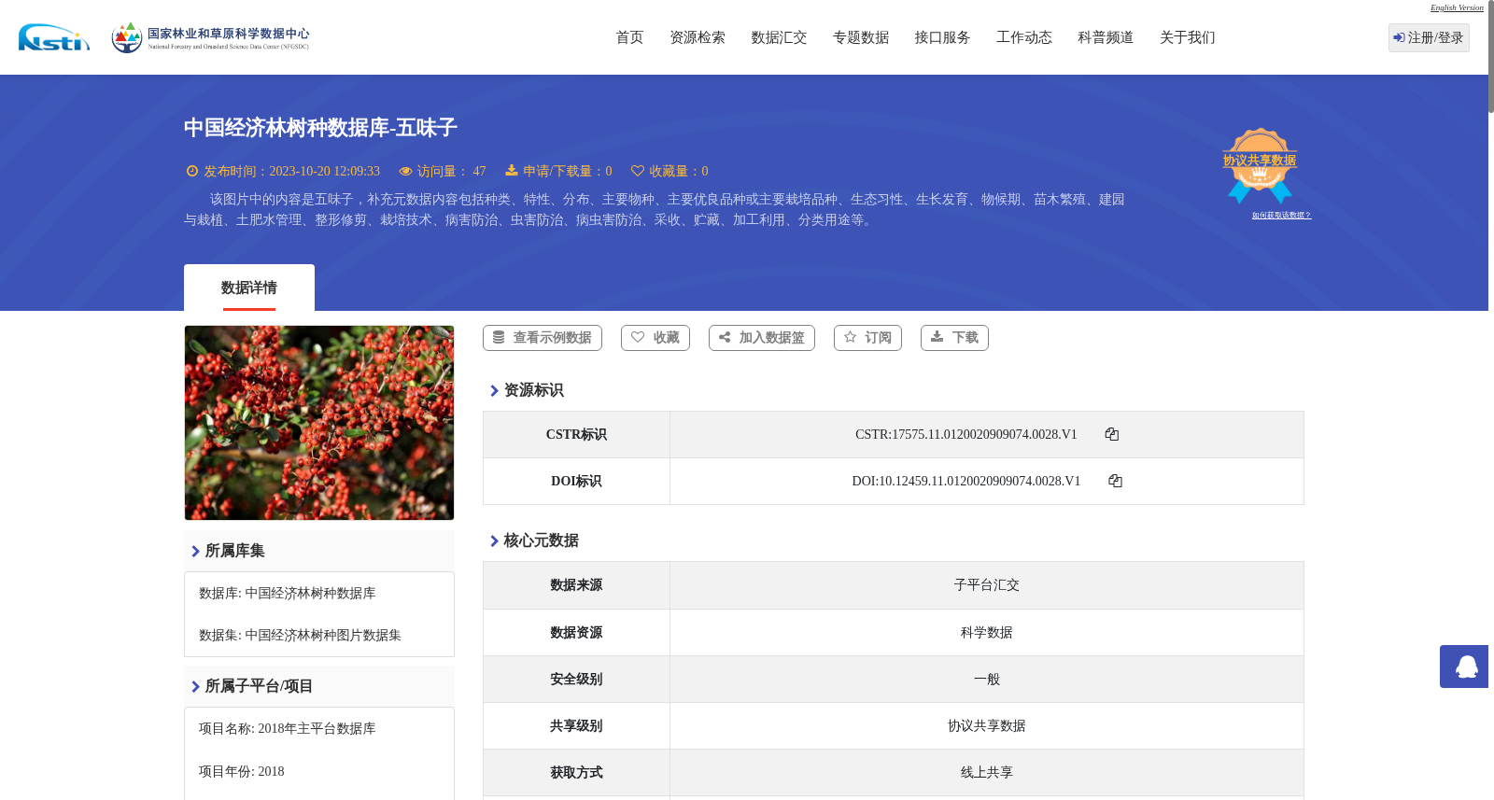Toggle the 所属子平台/项目 panel chevron
The image size is (1494, 800).
[195, 686]
